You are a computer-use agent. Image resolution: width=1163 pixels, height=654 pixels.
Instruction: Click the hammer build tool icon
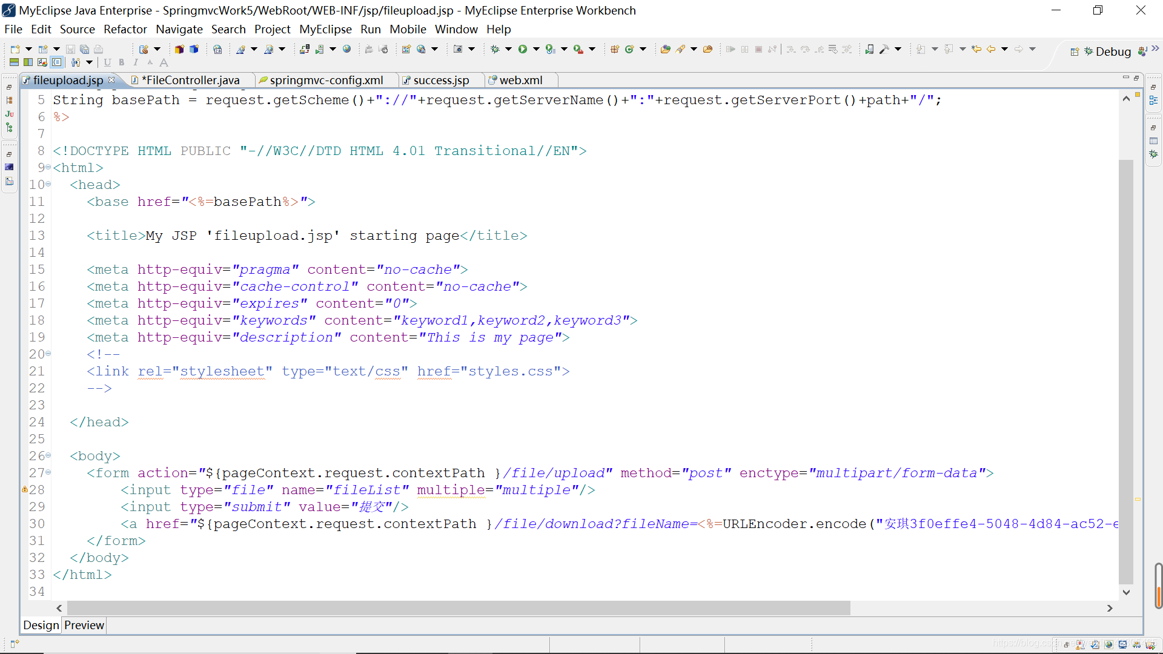point(884,49)
